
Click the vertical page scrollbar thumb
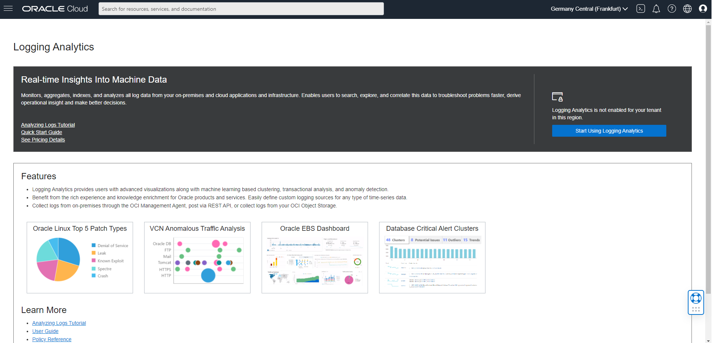(x=709, y=159)
